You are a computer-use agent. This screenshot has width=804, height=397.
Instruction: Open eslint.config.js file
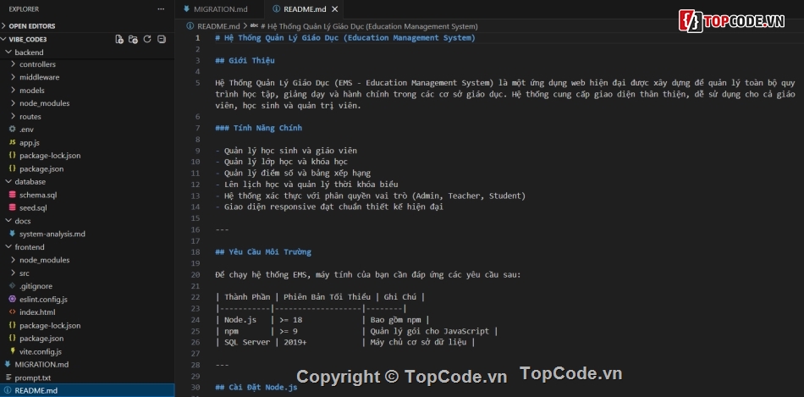point(43,299)
